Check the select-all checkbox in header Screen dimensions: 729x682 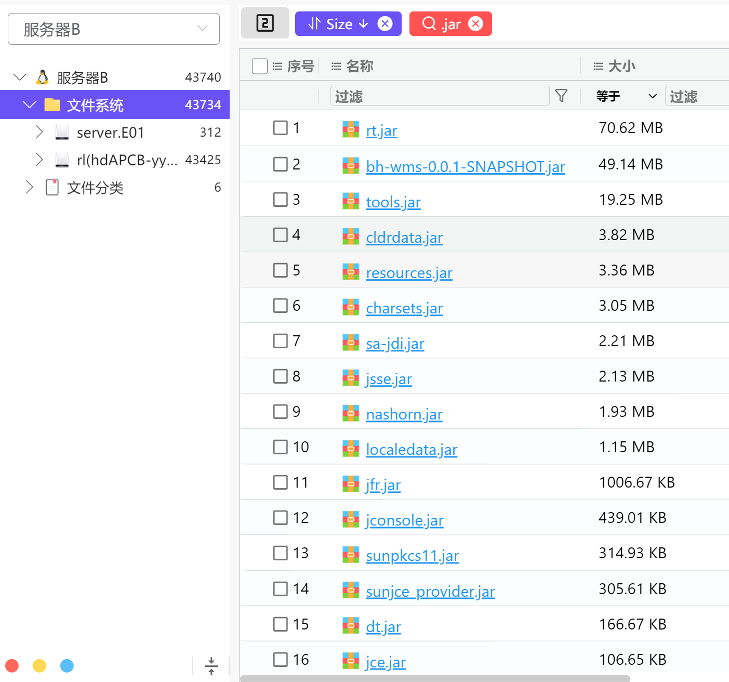coord(259,67)
